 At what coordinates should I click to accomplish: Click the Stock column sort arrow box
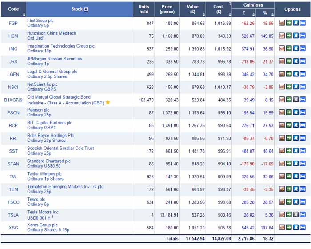click(x=86, y=9)
